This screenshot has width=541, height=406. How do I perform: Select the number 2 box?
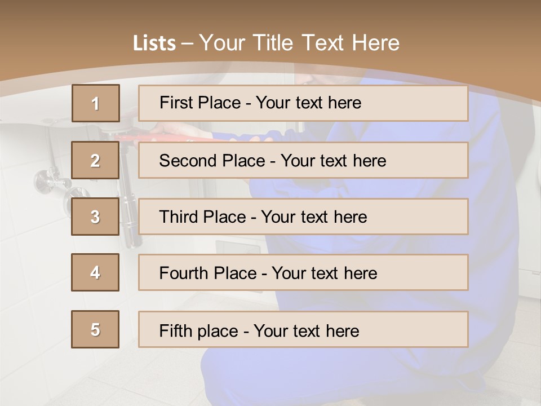(95, 160)
